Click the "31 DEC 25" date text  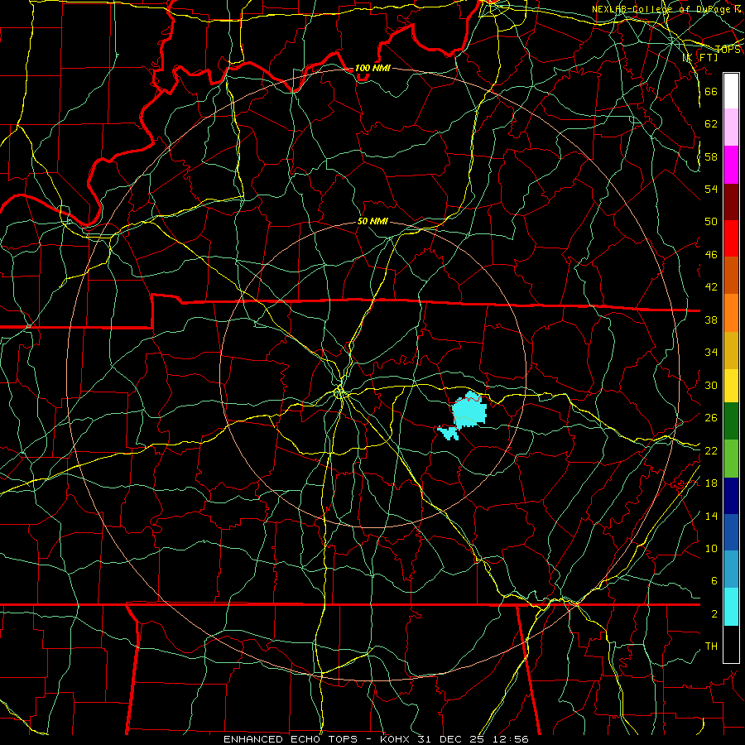[452, 739]
